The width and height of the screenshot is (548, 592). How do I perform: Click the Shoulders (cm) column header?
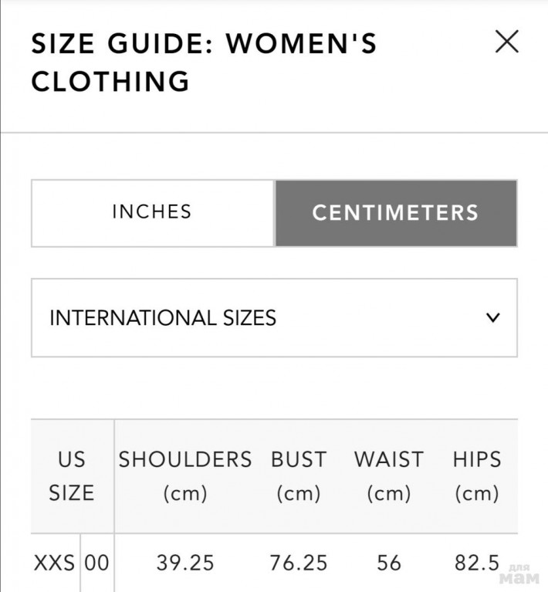185,476
